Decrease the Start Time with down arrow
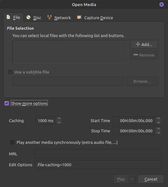This screenshot has width=168, height=187. click(x=158, y=122)
